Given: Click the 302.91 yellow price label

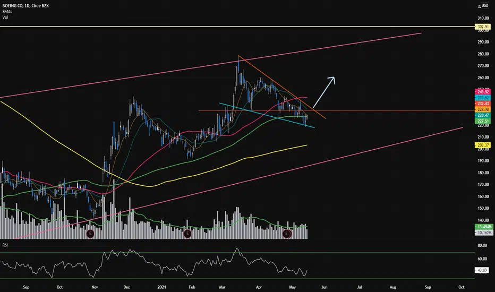Looking at the screenshot, I should coord(483,27).
